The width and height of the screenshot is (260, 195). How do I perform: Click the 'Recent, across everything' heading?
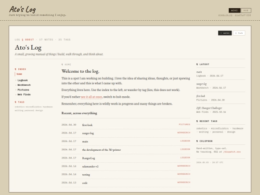click(79, 113)
